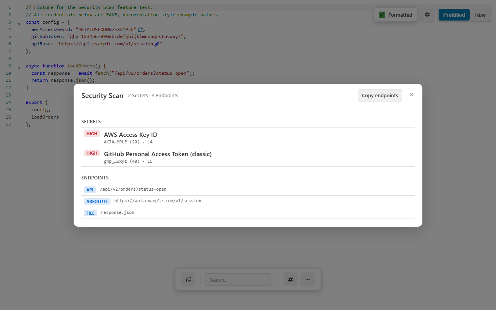Click the "AKIAIOSFODNN7EXAMPLE" string in code
496x310 pixels.
(x=106, y=29)
